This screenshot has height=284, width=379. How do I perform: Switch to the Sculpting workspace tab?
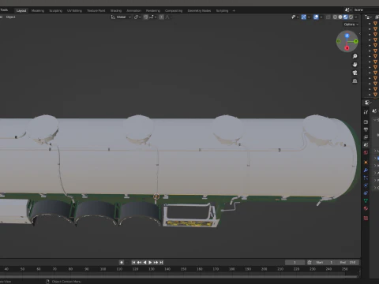tap(55, 11)
